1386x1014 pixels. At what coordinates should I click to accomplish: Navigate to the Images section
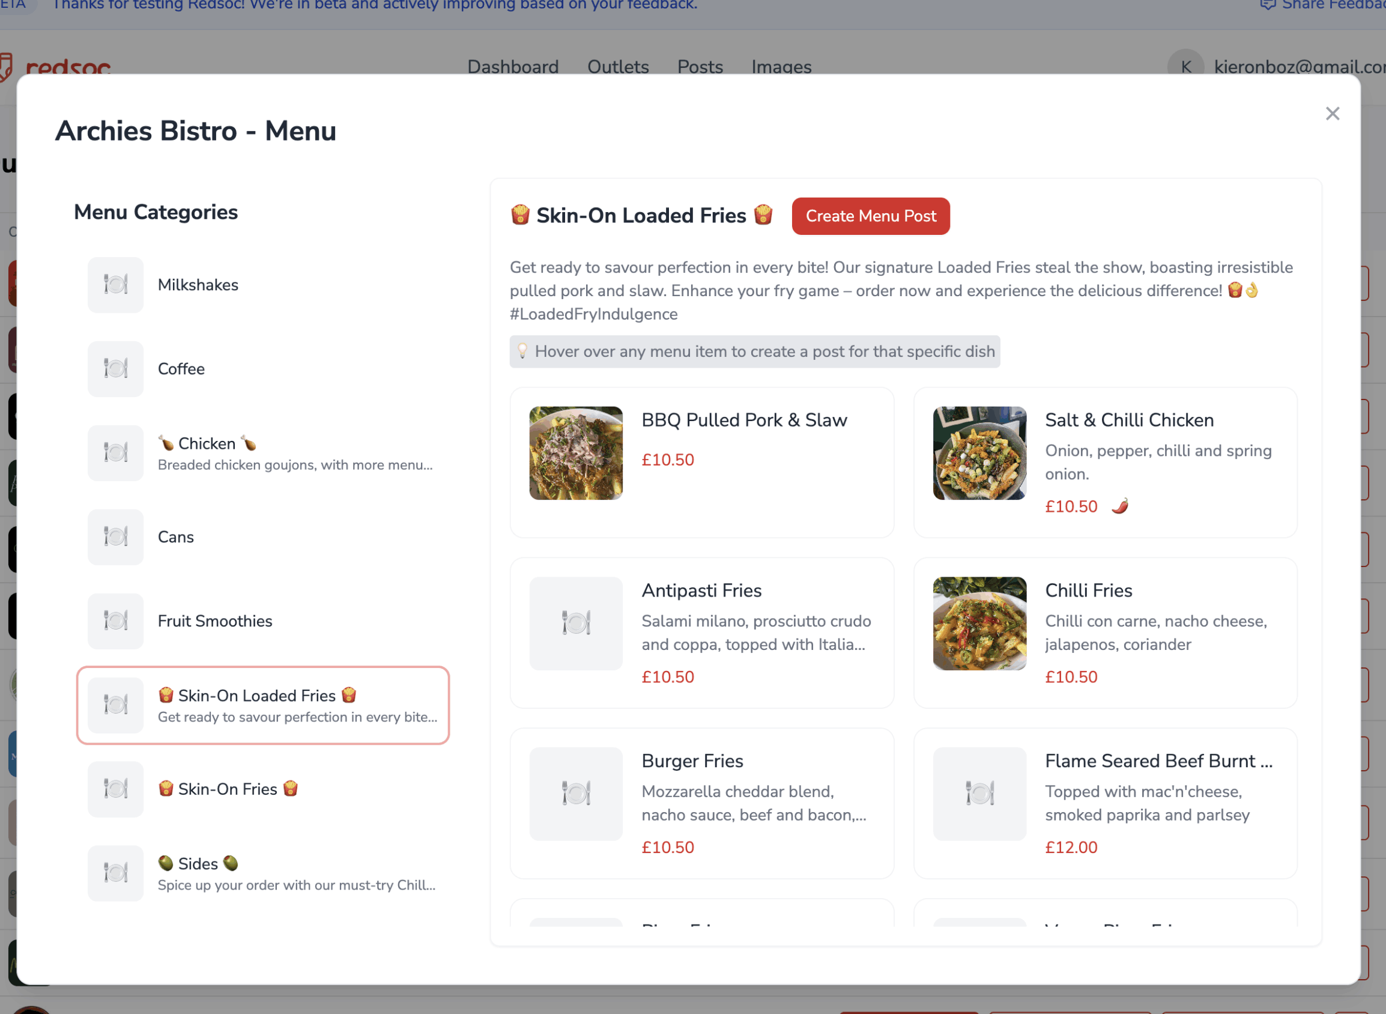coord(781,67)
